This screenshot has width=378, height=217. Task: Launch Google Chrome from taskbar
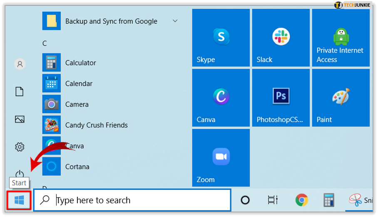click(301, 200)
